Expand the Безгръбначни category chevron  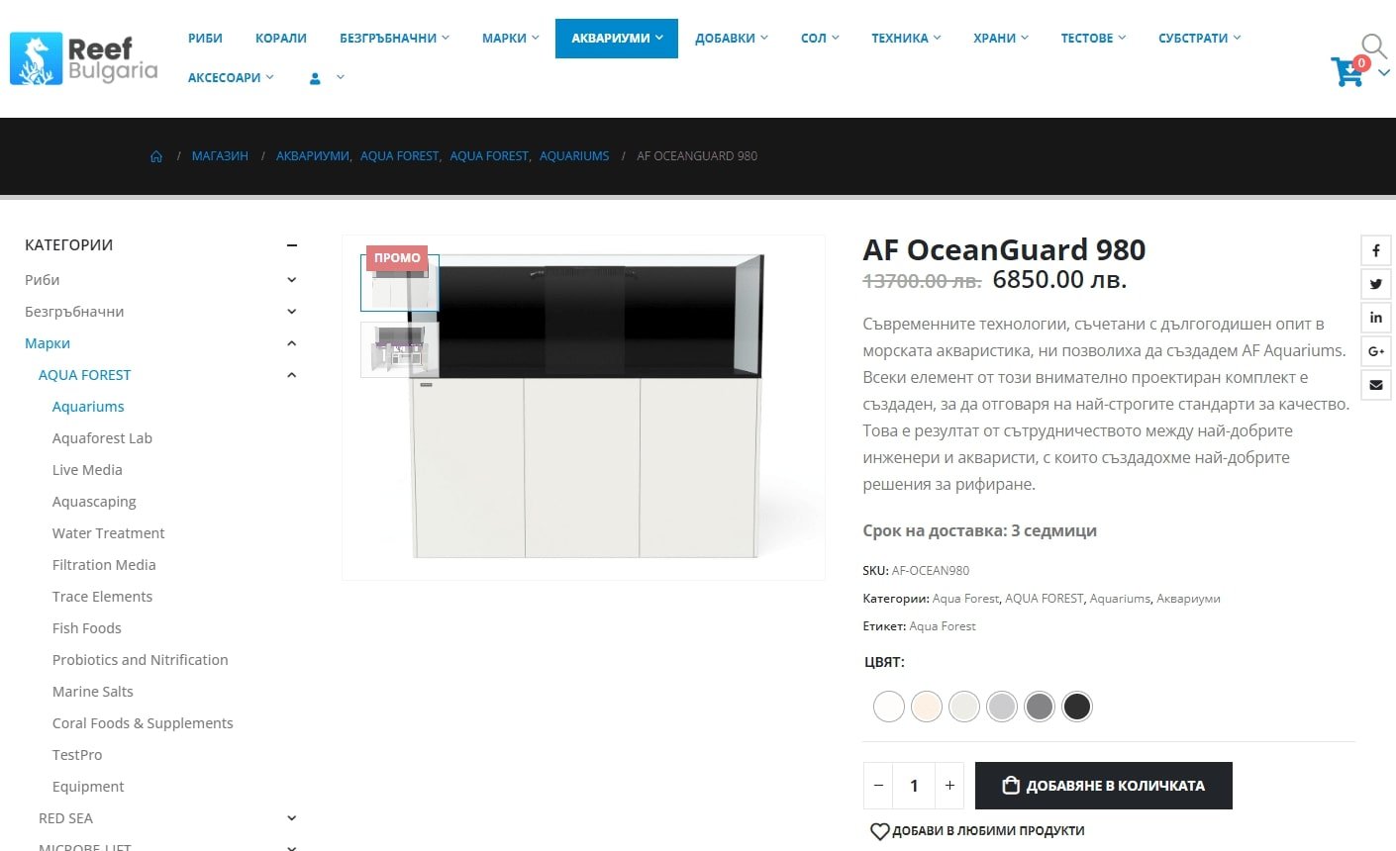click(x=292, y=312)
